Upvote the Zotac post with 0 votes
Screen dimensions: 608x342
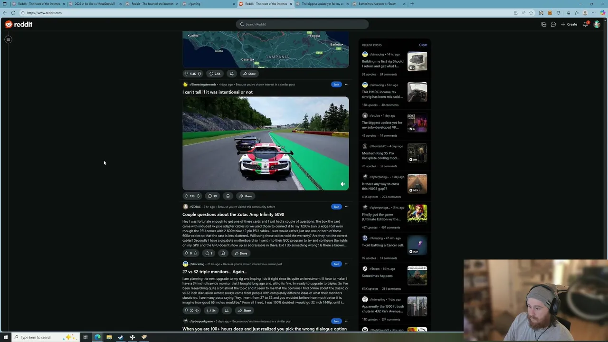tap(186, 253)
